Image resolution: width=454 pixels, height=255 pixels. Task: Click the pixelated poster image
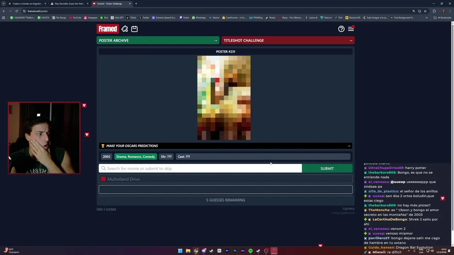(x=224, y=98)
